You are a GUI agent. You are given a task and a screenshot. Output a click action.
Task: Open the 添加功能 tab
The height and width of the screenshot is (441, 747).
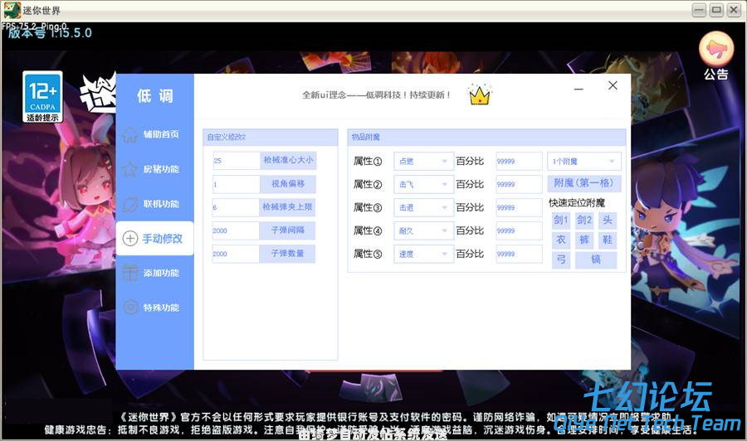coord(155,273)
